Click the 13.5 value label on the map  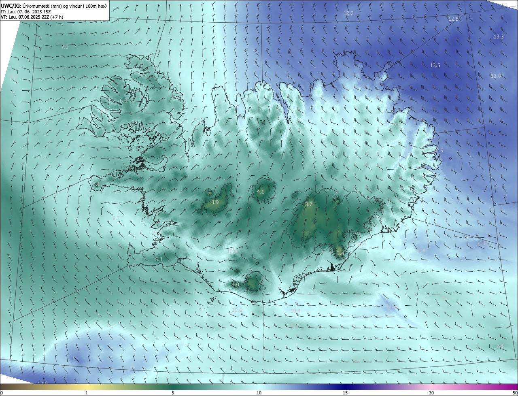(x=435, y=66)
